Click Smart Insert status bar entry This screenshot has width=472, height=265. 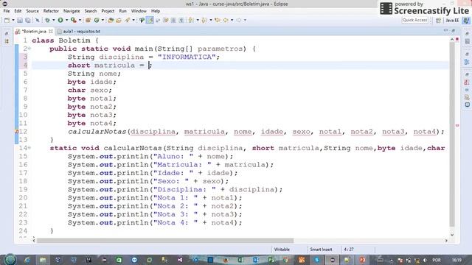click(321, 250)
